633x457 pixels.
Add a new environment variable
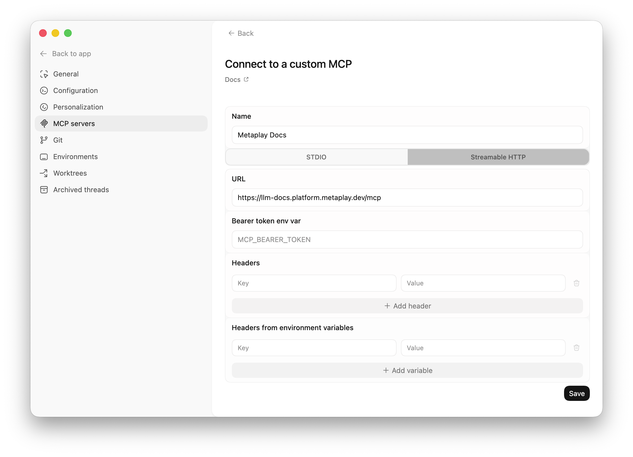click(x=407, y=370)
